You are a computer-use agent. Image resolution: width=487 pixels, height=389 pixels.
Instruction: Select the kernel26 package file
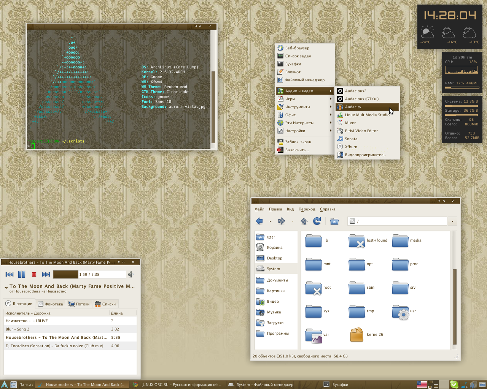pyautogui.click(x=357, y=334)
